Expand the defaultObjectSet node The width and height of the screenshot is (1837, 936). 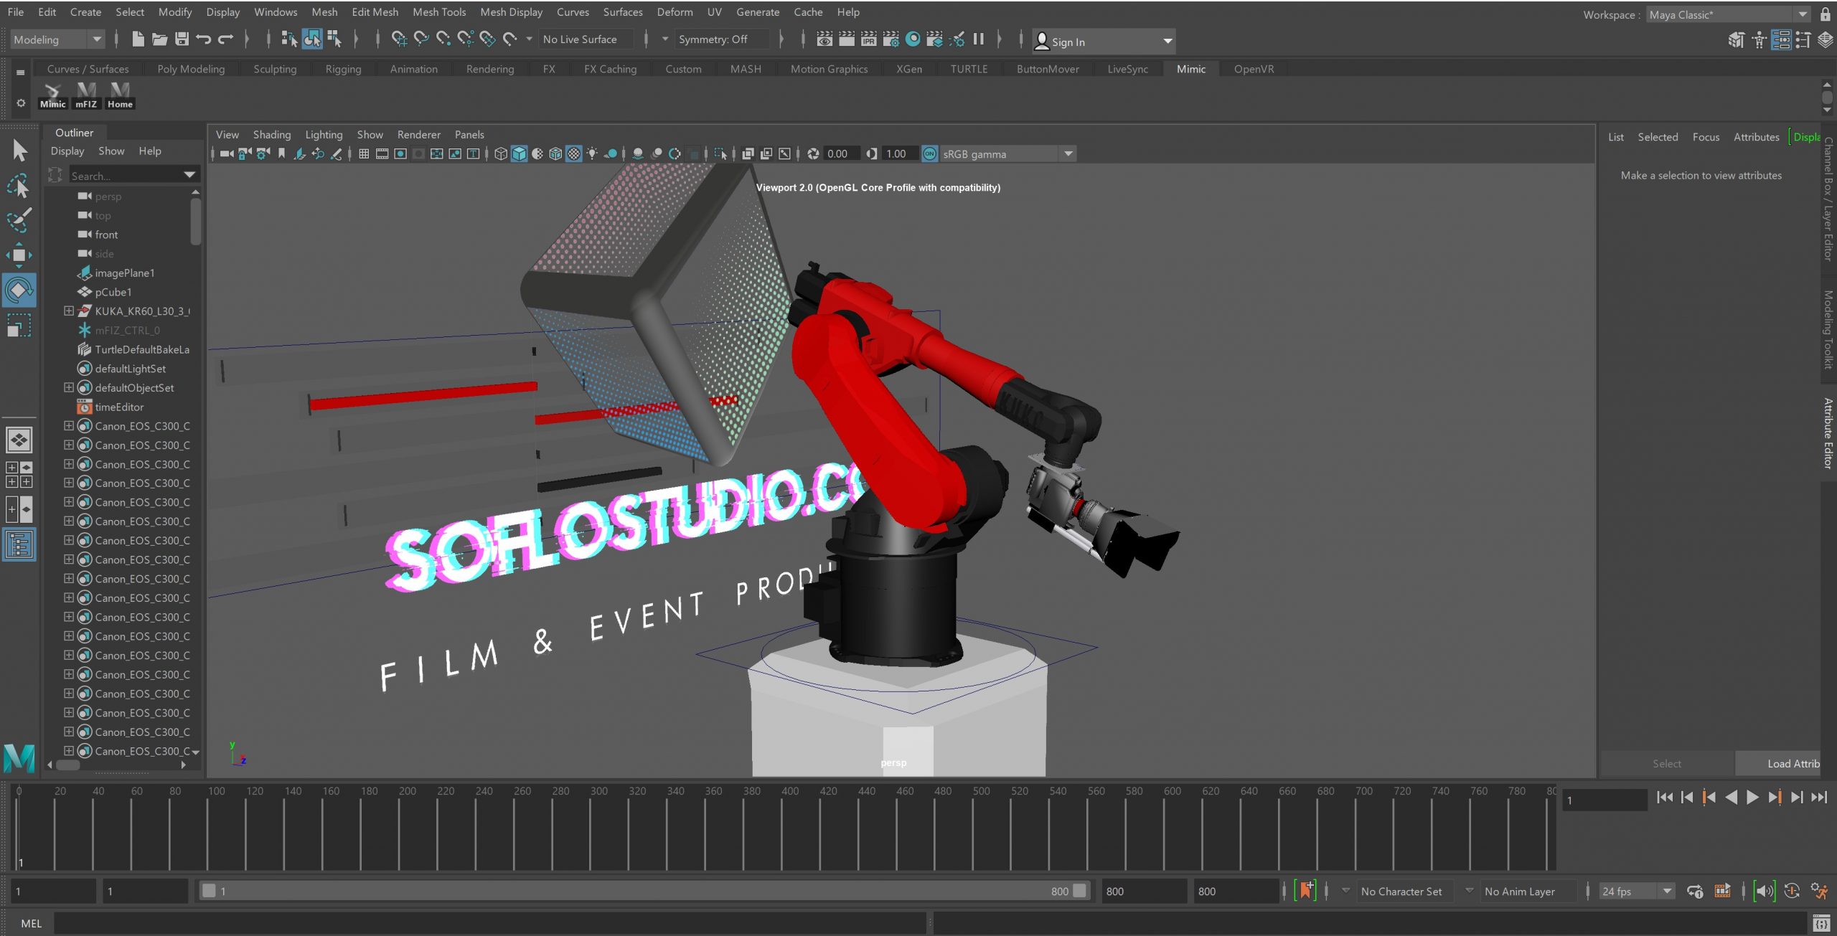pyautogui.click(x=69, y=388)
